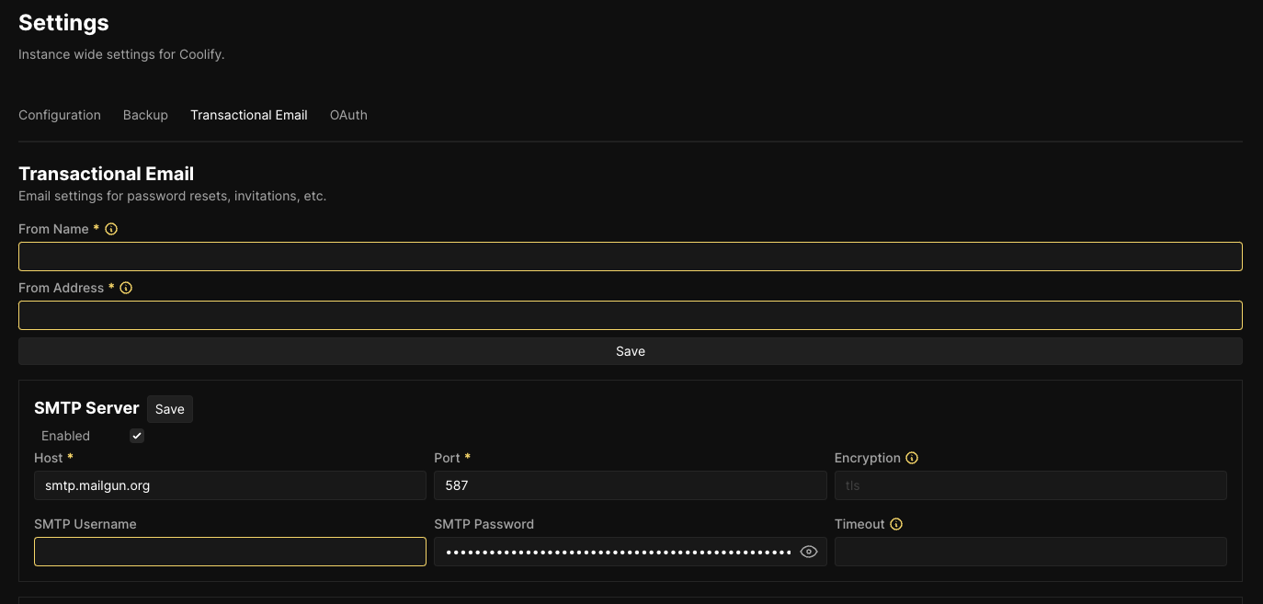Focus the SMTP Username input

coord(230,552)
